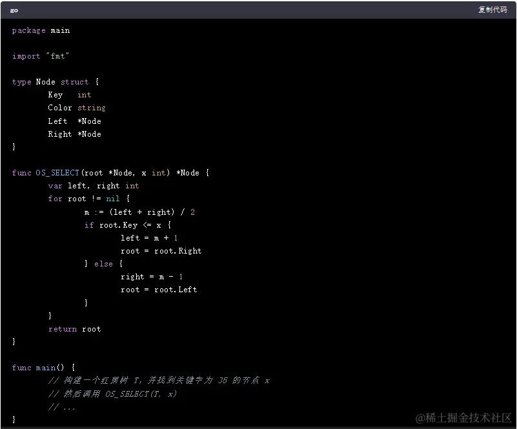Screen dimensions: 517x429
Task: Click 'root = root.Left' line
Action: (159, 290)
